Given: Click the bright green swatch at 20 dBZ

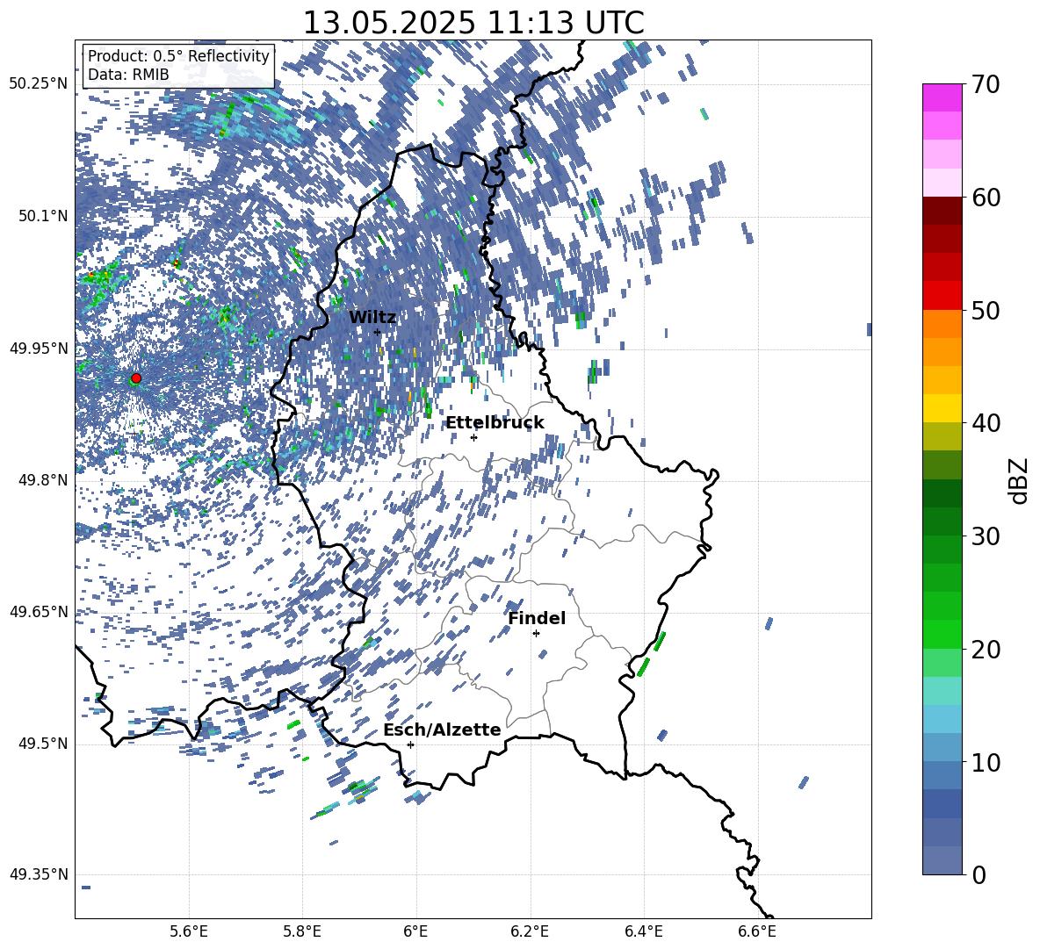Looking at the screenshot, I should 942,634.
